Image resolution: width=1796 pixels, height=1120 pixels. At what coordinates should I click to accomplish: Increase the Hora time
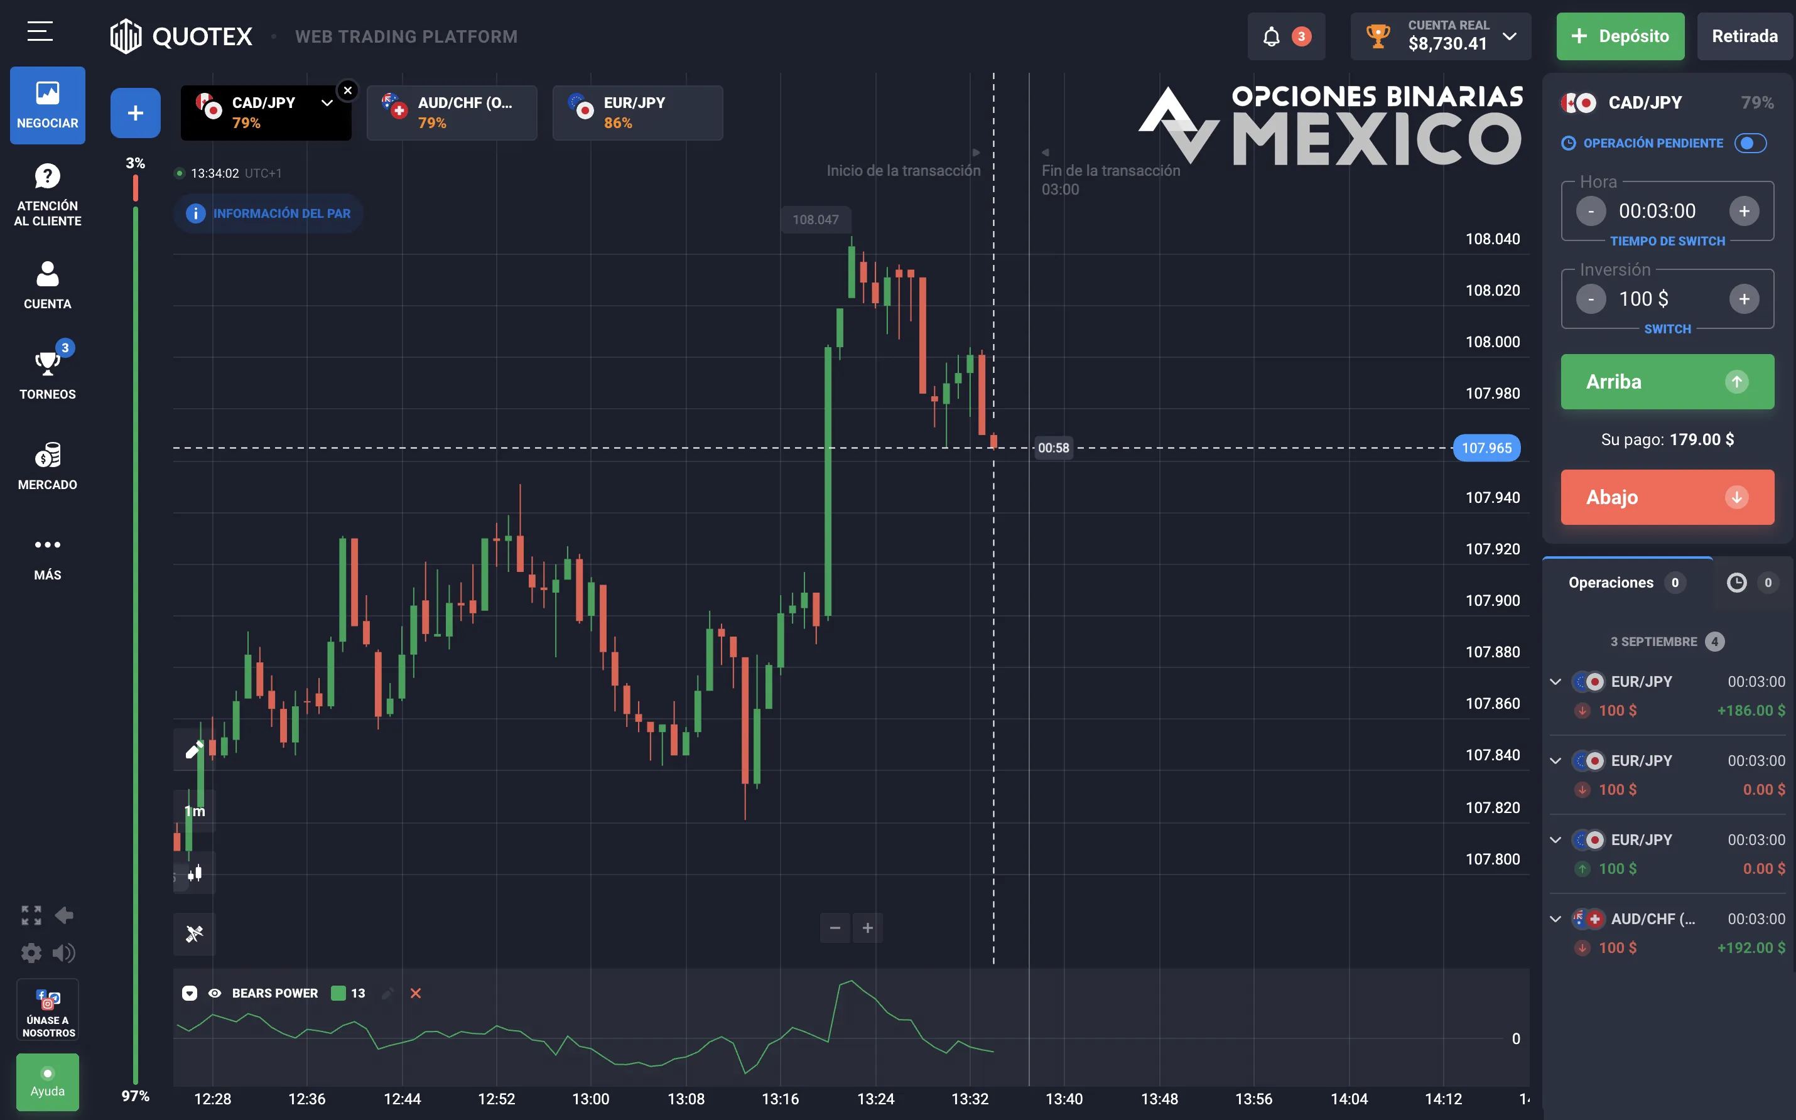coord(1744,211)
